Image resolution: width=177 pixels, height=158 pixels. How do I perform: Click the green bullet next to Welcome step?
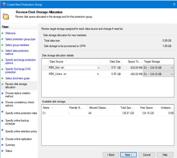click(2, 33)
